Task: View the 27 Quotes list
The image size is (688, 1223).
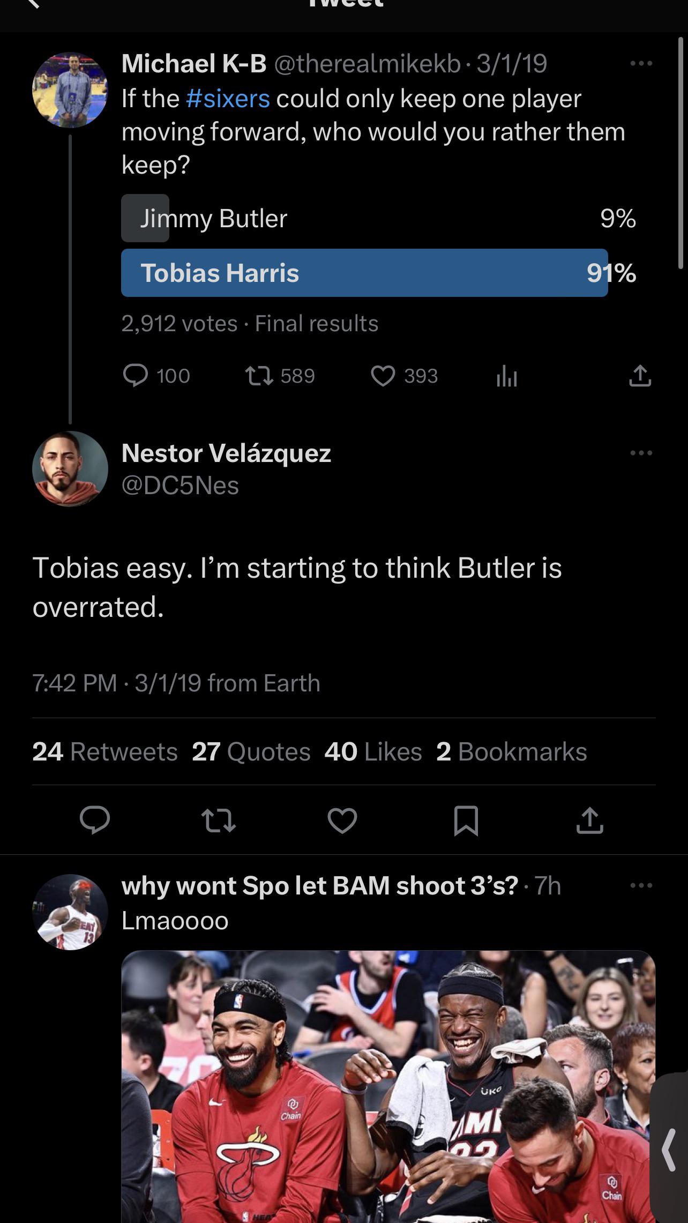Action: click(251, 752)
